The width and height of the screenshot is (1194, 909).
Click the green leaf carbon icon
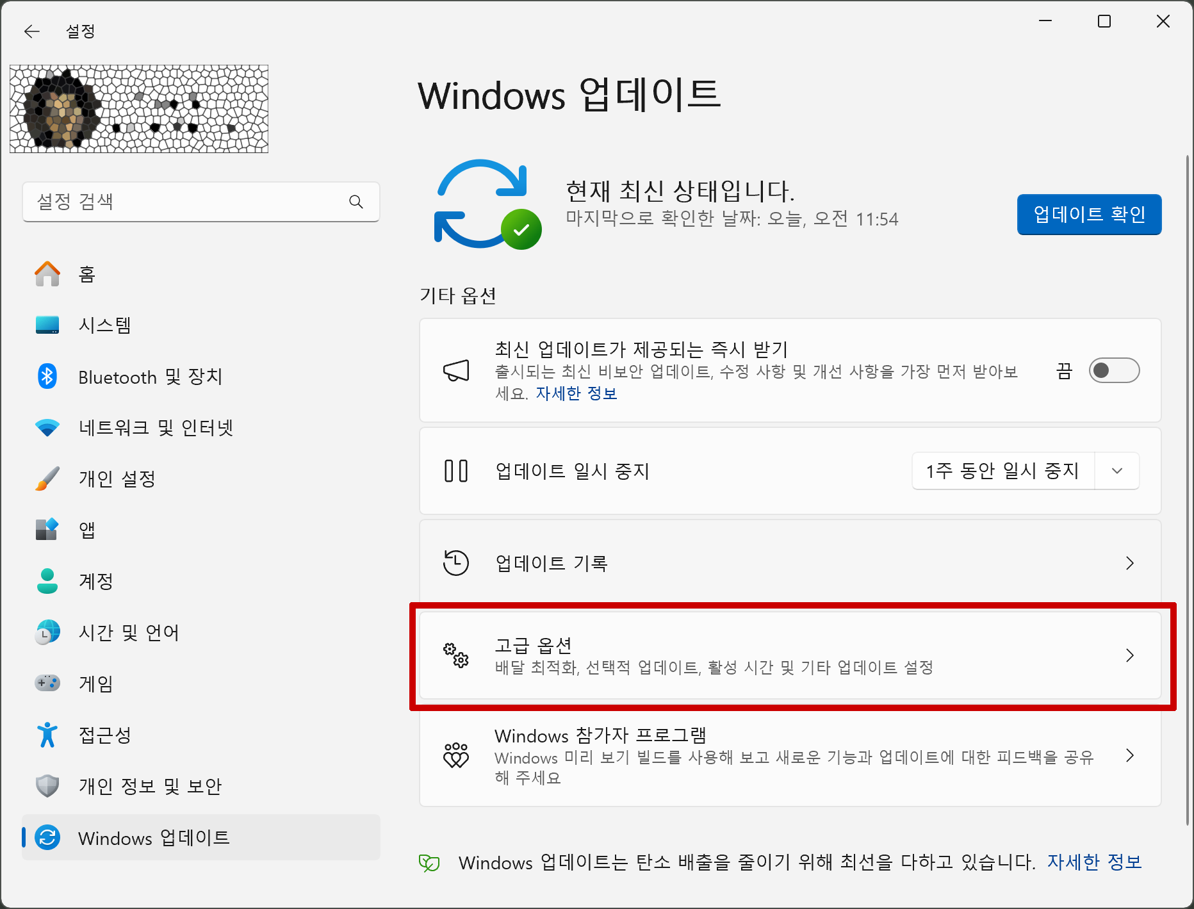tap(429, 863)
